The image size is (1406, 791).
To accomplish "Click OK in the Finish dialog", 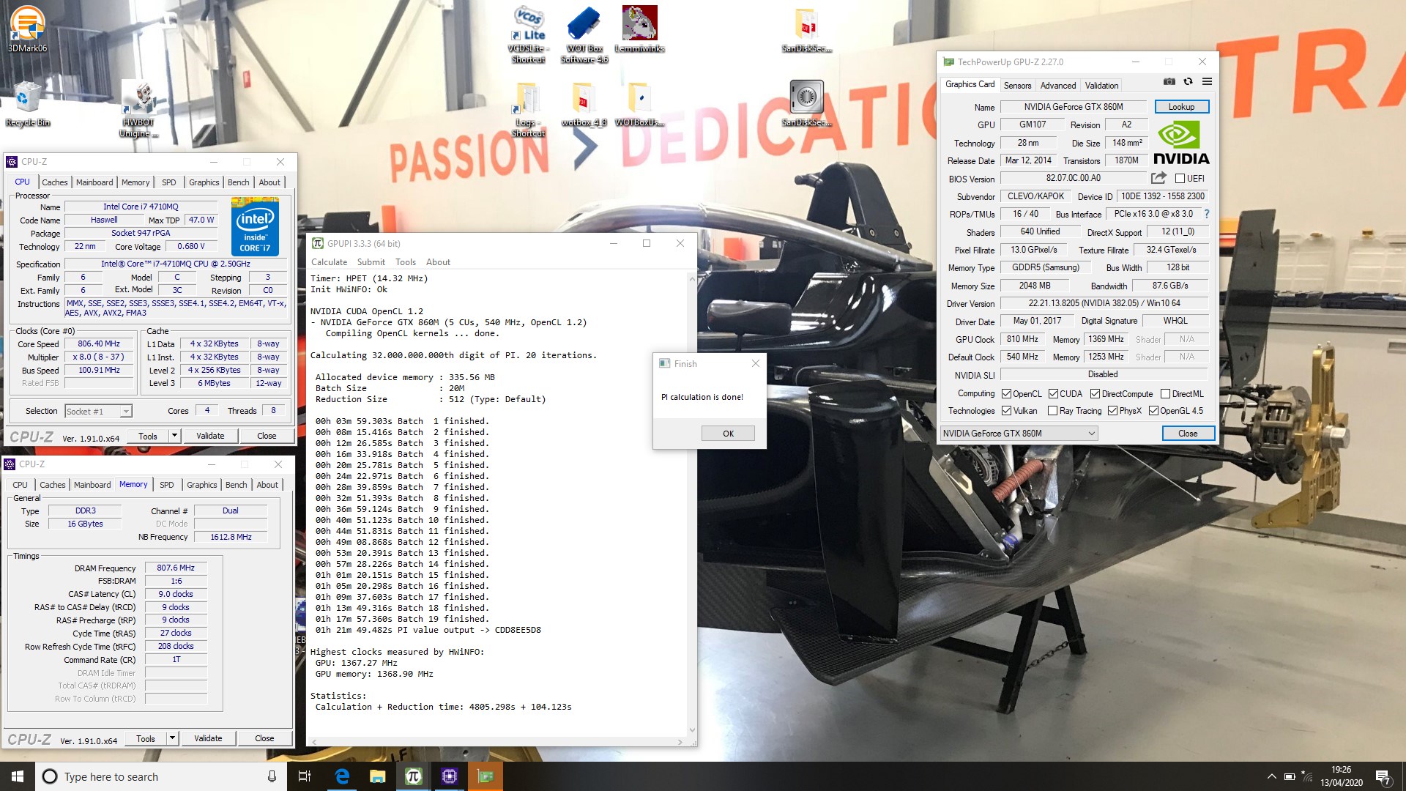I will 728,434.
